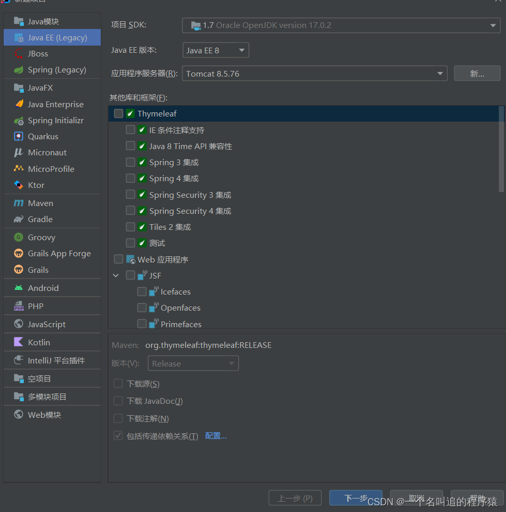This screenshot has height=512, width=506.
Task: Enable Tiles 2 集成 checkbox
Action: 130,227
